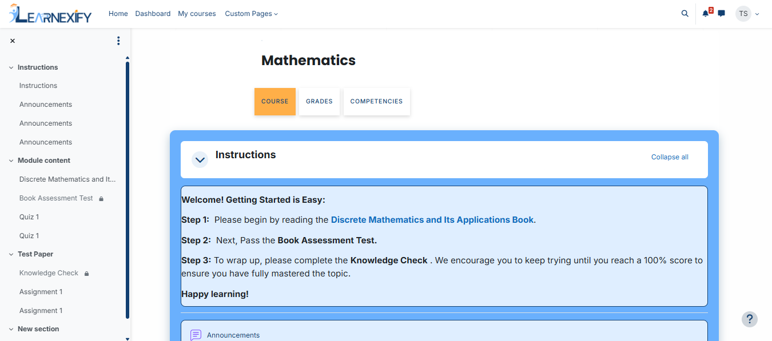Switch to the Competencies tab
Viewport: 772px width, 341px height.
376,102
